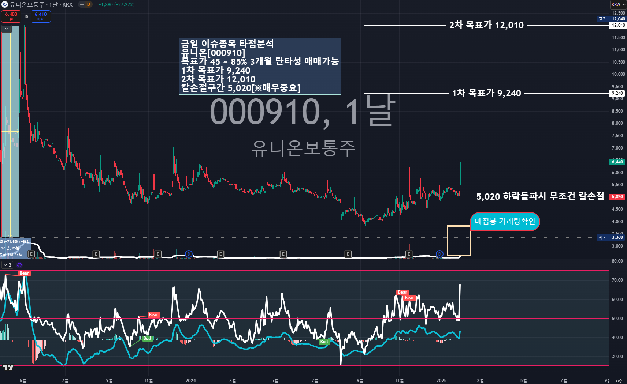The height and width of the screenshot is (384, 627).
Task: Click the green 6,440 current price label
Action: click(617, 162)
